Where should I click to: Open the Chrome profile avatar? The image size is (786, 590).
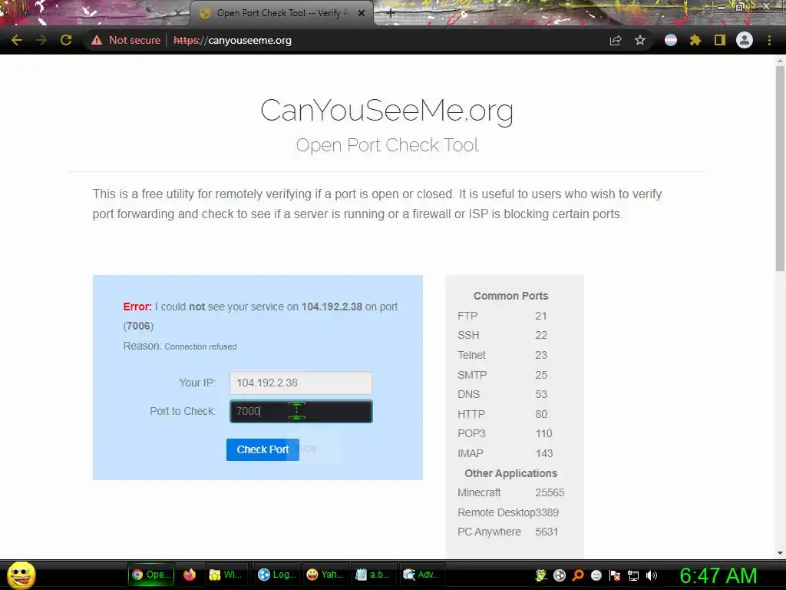(x=745, y=40)
